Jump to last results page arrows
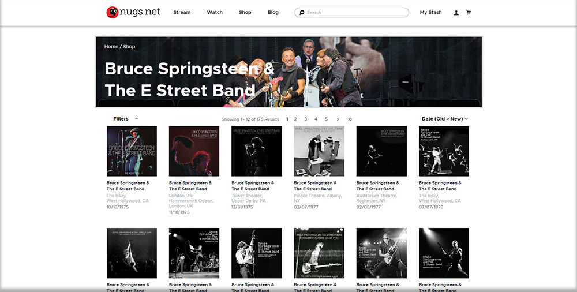The width and height of the screenshot is (577, 292). (350, 119)
